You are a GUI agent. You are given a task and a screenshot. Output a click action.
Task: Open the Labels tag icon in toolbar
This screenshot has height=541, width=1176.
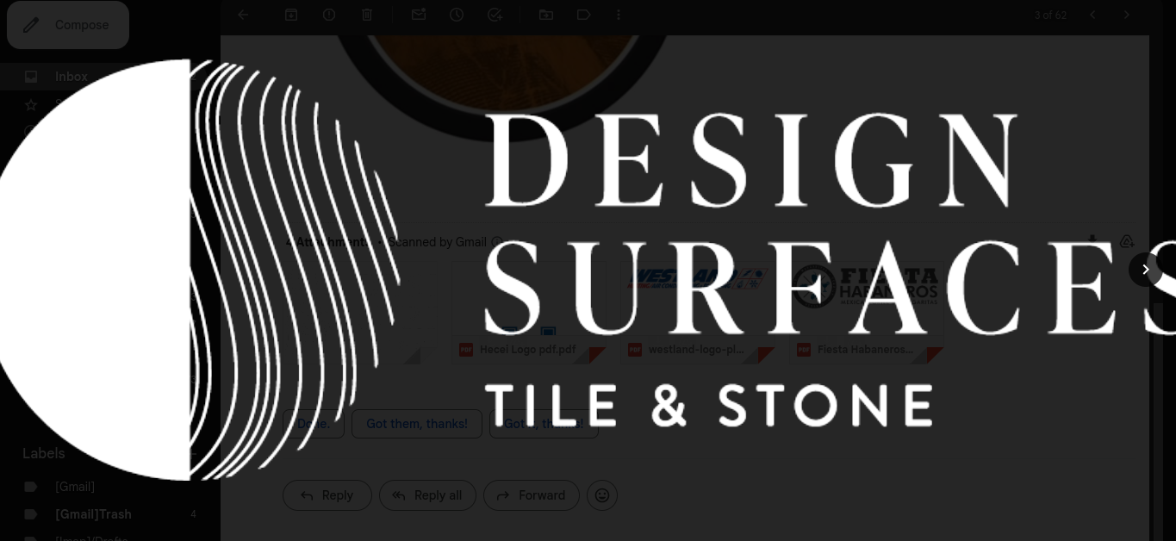(584, 15)
